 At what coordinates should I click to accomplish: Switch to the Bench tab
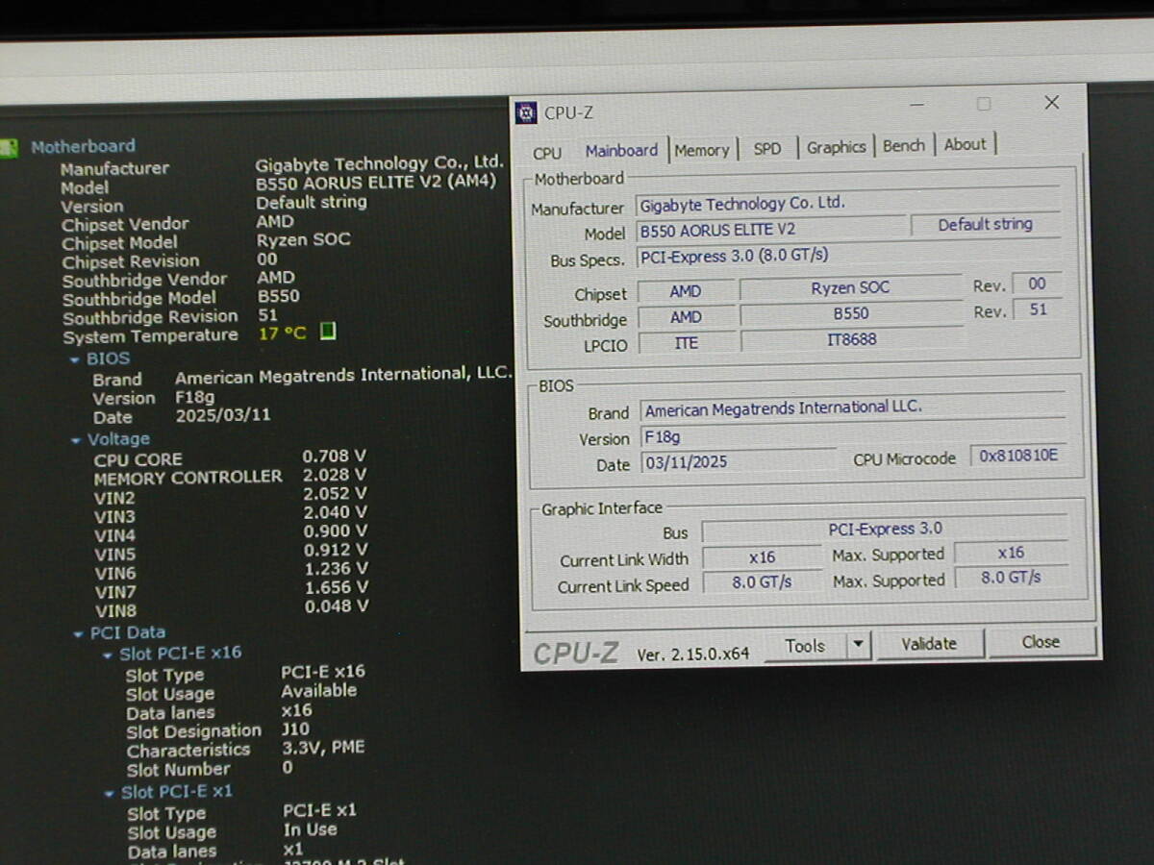point(904,145)
